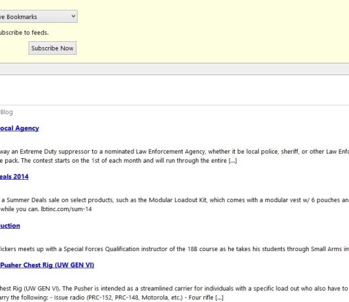The height and width of the screenshot is (302, 349).
Task: Click the Special Forces Qualification instructor summary
Action: click(x=174, y=249)
